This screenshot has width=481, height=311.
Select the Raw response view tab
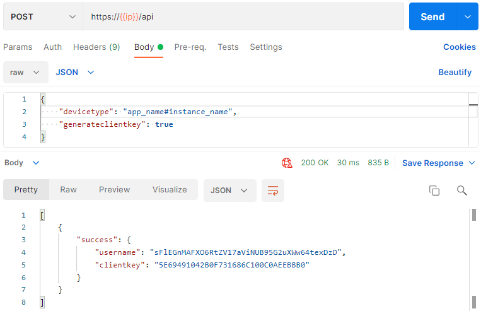click(x=69, y=190)
